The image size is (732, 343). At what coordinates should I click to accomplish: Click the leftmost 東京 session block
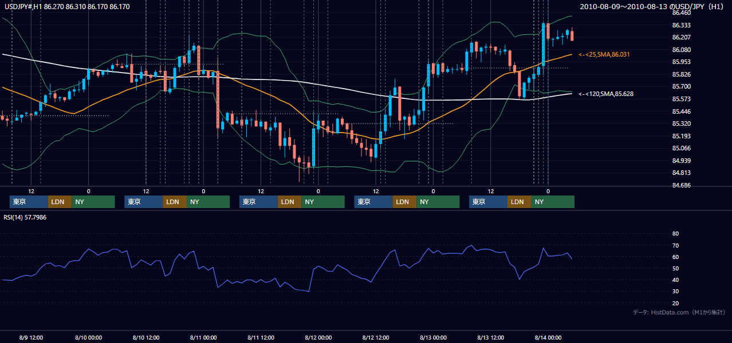[x=29, y=202]
